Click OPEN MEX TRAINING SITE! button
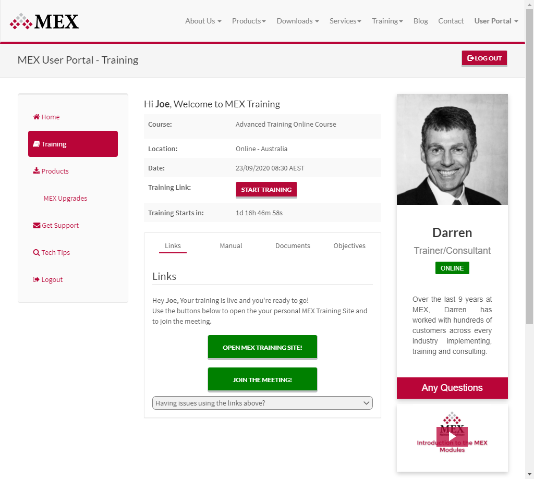Screen dimensions: 534x479 click(x=262, y=347)
